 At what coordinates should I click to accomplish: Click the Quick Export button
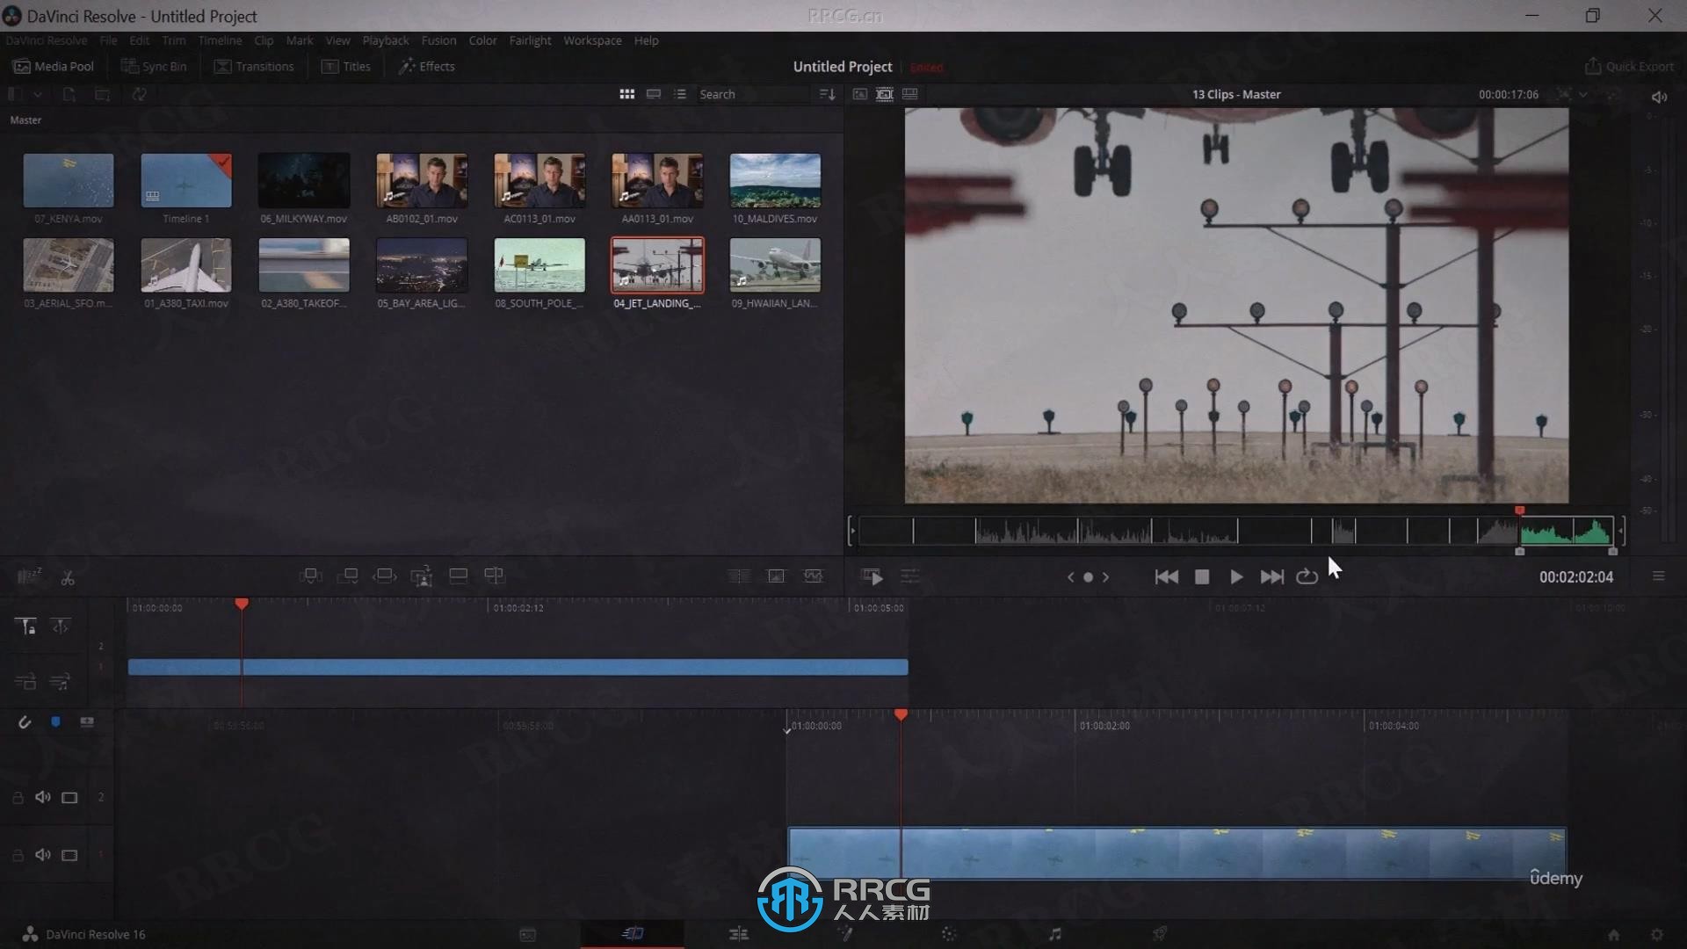(x=1630, y=66)
